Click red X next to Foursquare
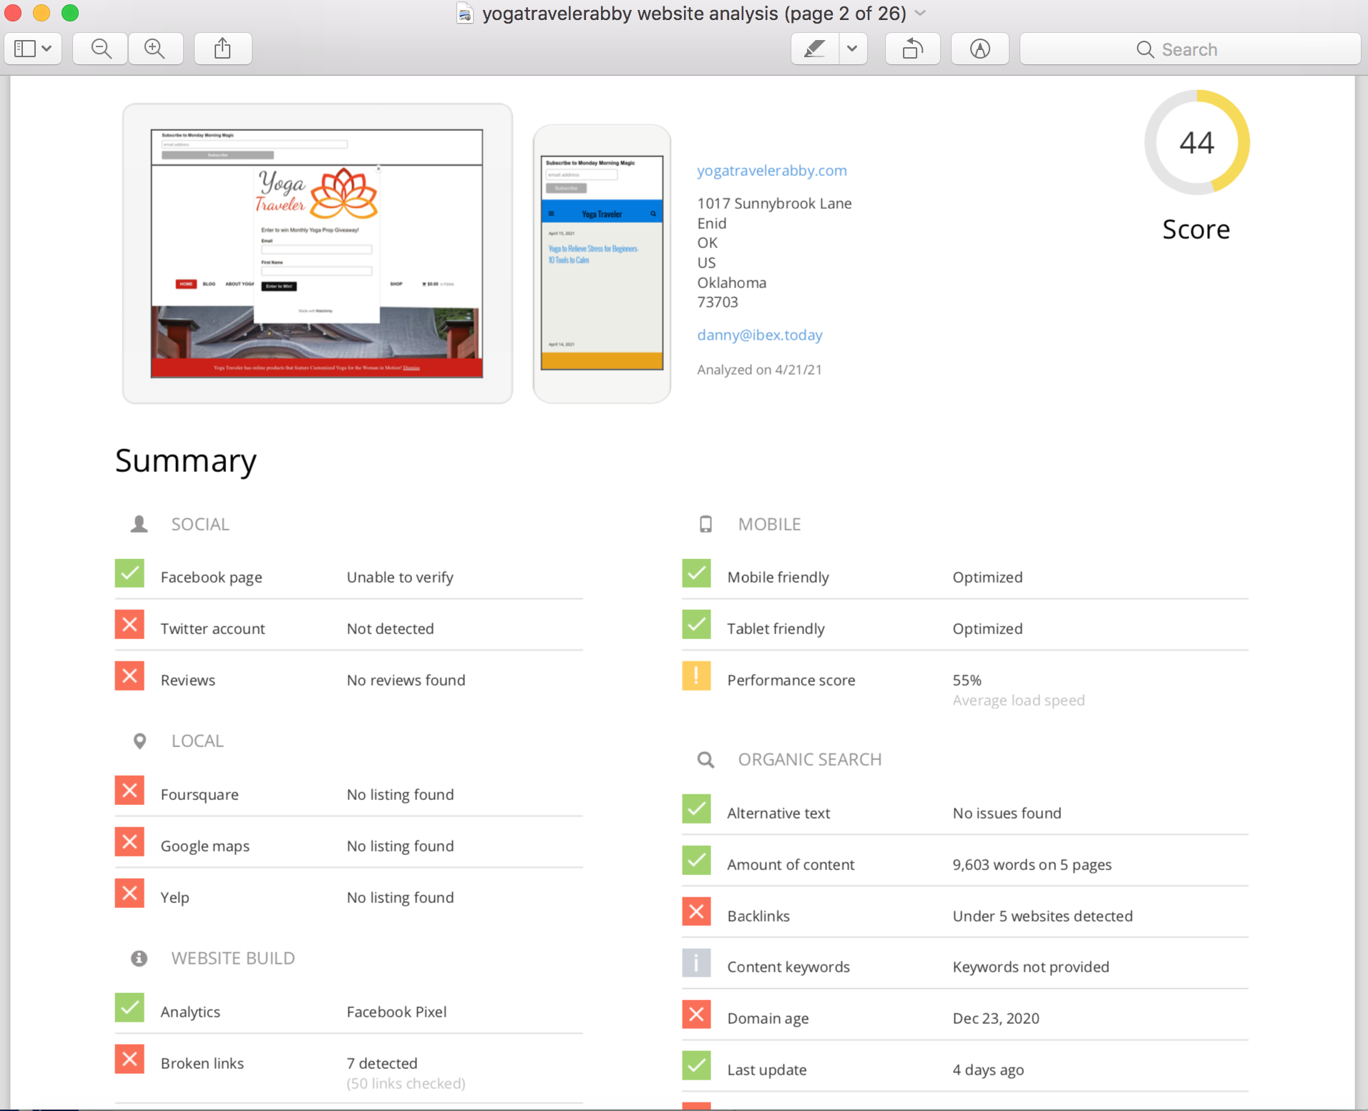 click(x=130, y=791)
